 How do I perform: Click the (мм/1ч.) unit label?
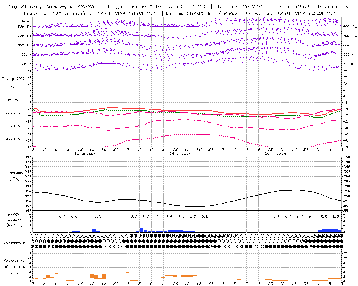[14, 225]
